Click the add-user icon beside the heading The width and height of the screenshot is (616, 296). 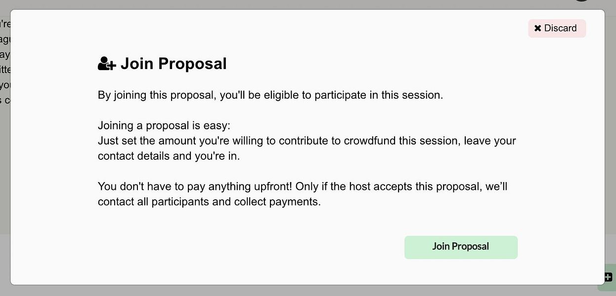click(x=106, y=64)
